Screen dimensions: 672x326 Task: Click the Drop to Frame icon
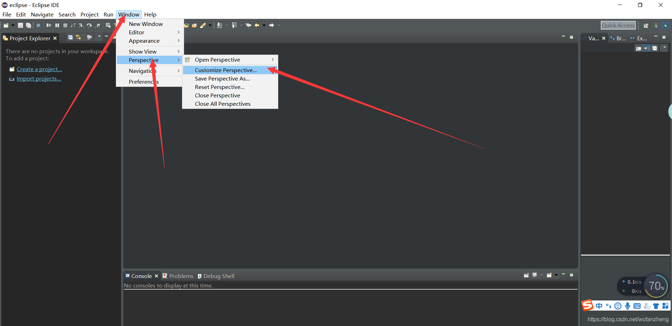(108, 25)
